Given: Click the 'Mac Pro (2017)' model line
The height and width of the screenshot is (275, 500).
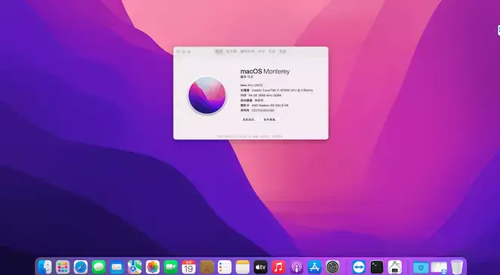Looking at the screenshot, I should pyautogui.click(x=252, y=85).
